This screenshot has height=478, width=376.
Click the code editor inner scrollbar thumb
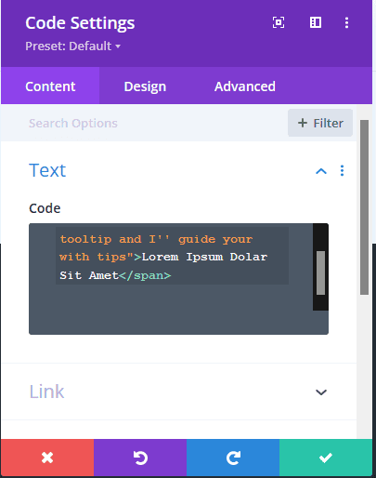(x=320, y=272)
